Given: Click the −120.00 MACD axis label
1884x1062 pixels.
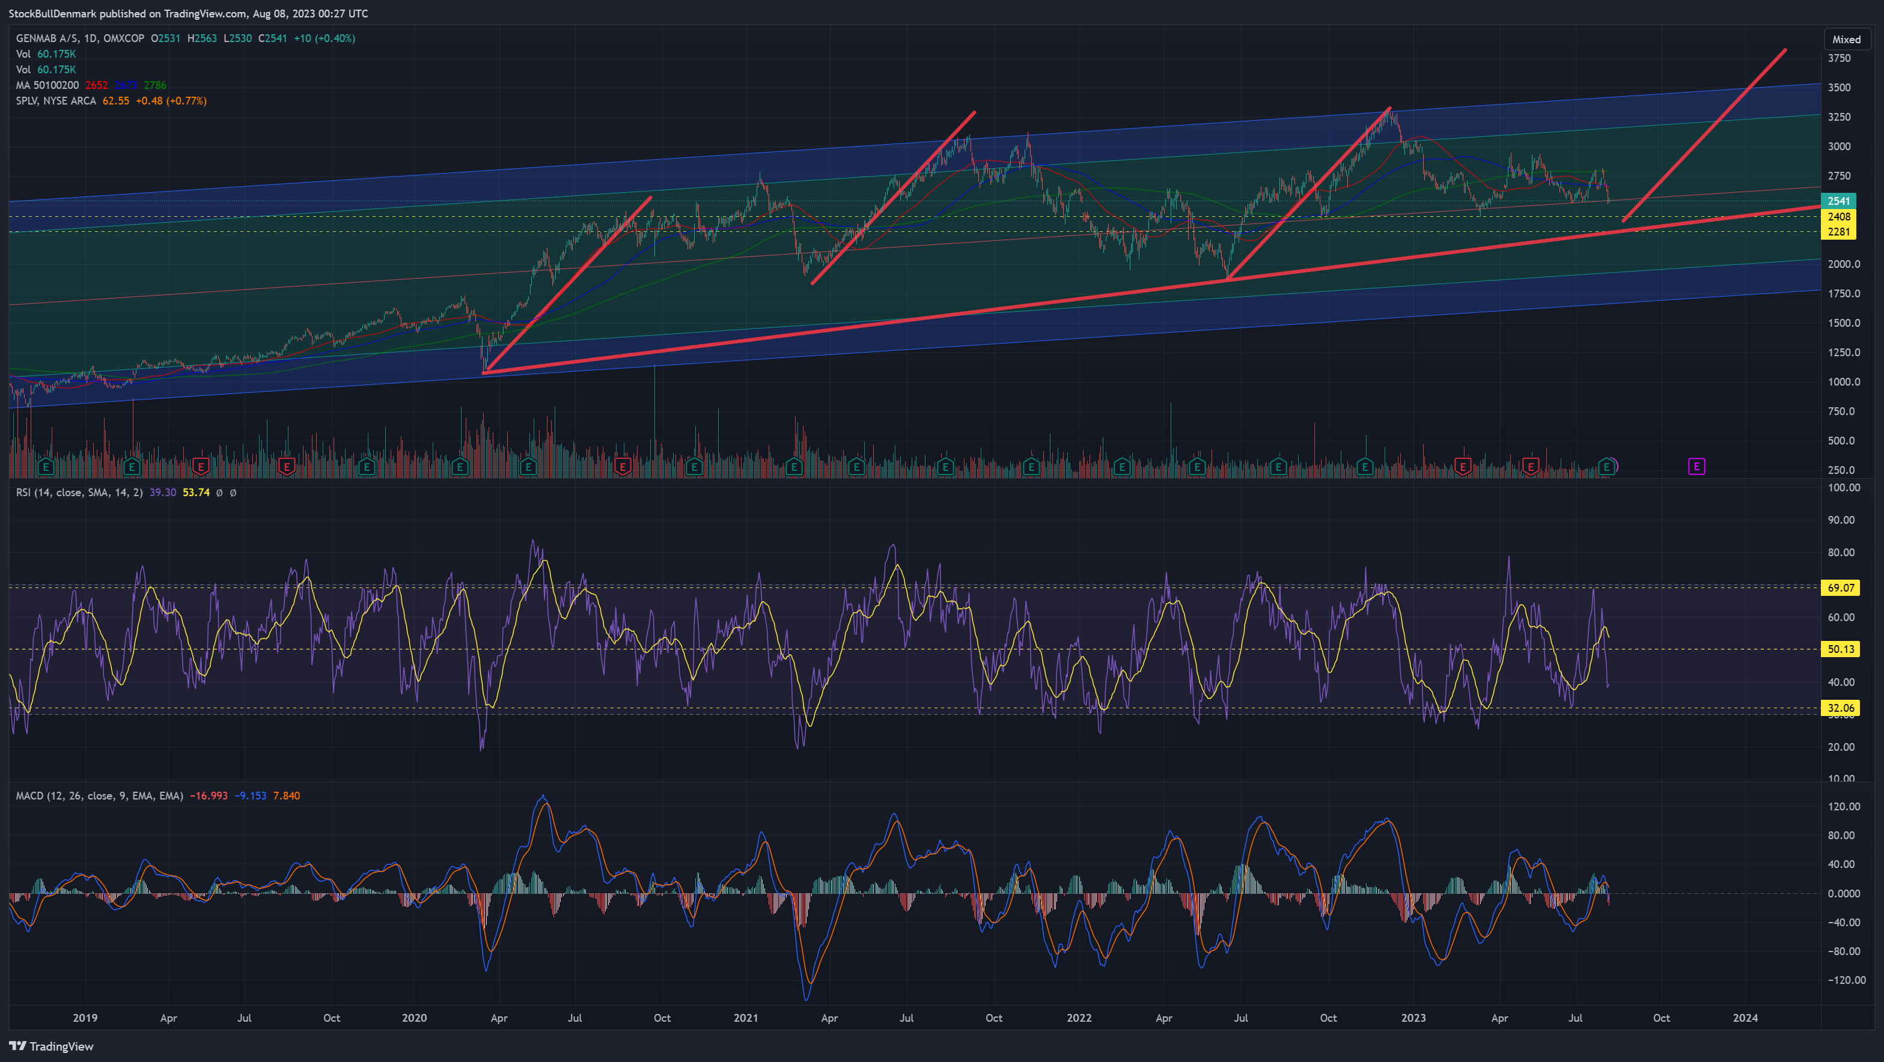Looking at the screenshot, I should point(1846,980).
